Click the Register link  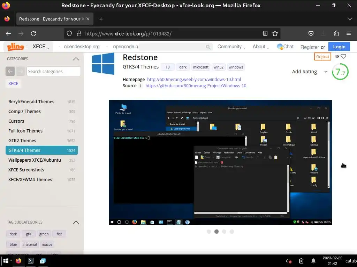point(310,47)
